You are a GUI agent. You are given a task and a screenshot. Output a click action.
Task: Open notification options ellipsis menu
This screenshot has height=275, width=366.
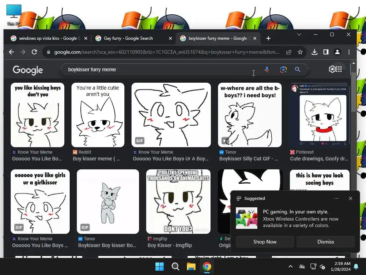pyautogui.click(x=336, y=198)
